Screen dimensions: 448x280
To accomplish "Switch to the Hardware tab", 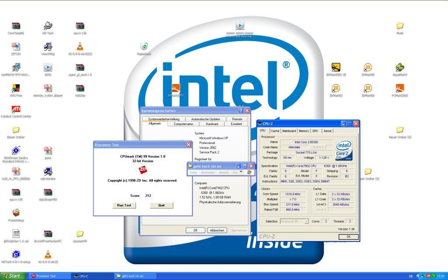I will coord(212,124).
